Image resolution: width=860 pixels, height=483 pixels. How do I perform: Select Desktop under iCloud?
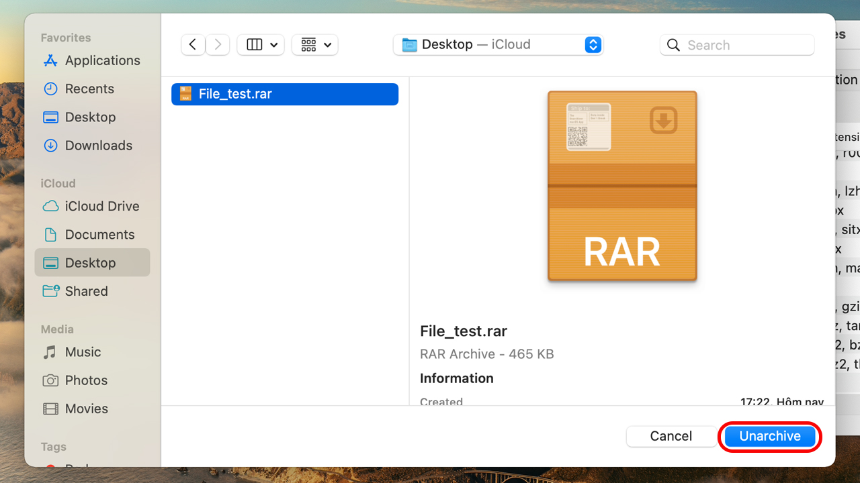pyautogui.click(x=92, y=262)
